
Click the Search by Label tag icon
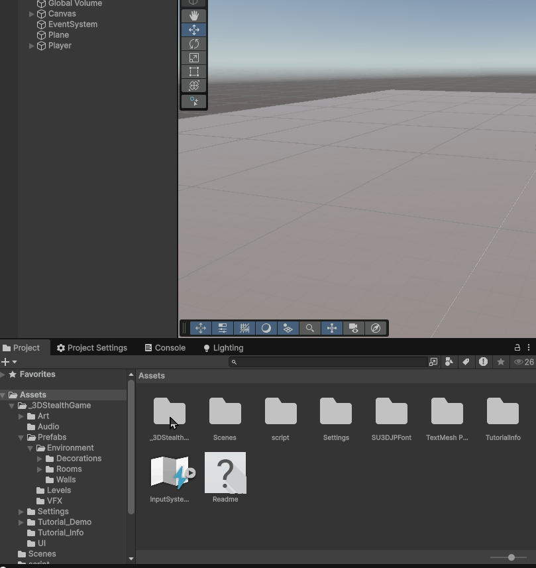466,362
